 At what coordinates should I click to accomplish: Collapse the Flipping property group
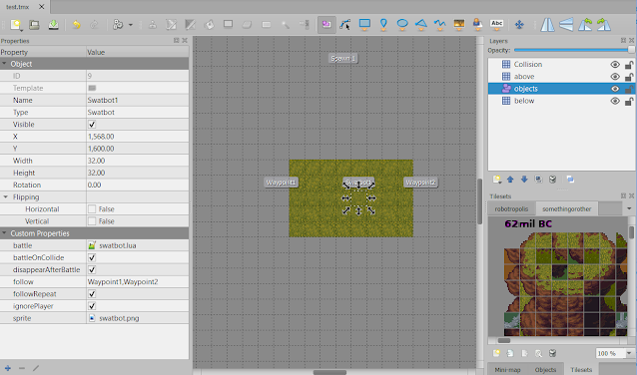tap(6, 196)
